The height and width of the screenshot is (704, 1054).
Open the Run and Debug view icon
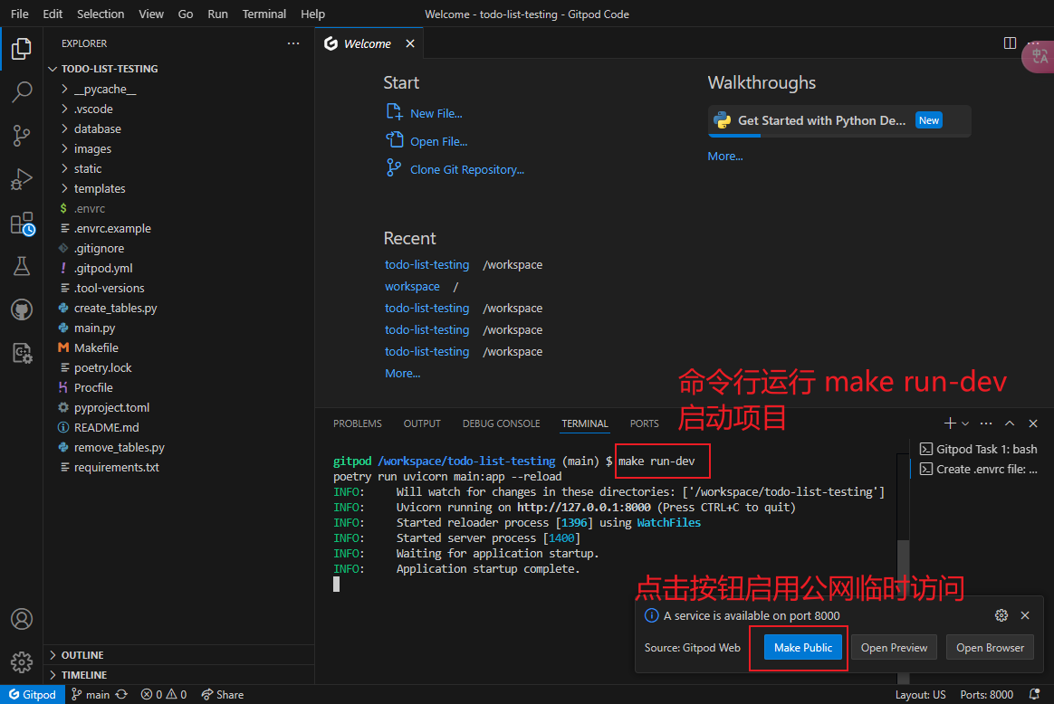click(x=22, y=179)
